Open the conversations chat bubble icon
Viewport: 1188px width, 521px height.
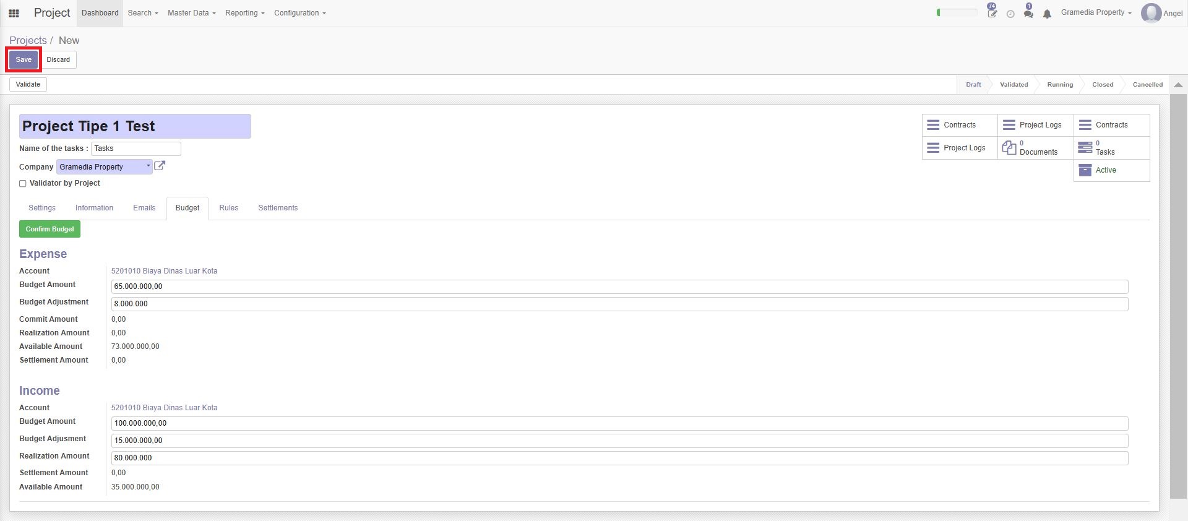(1028, 12)
